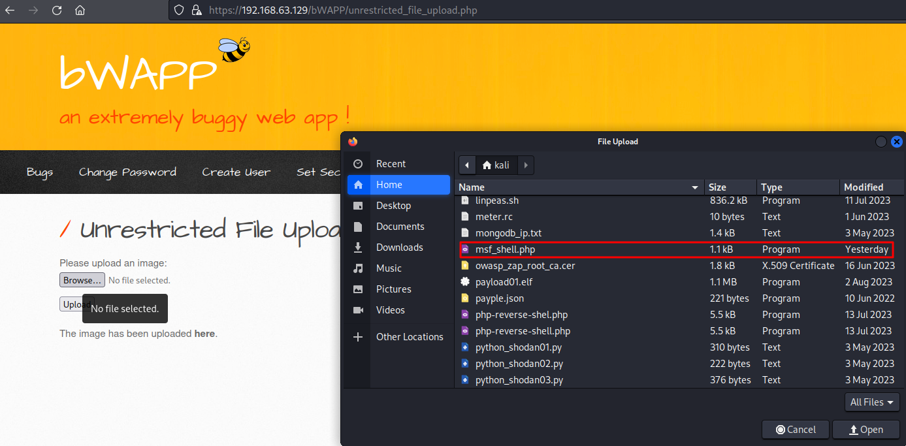The width and height of the screenshot is (906, 446).
Task: Click the linpeas.sh file icon
Action: (x=465, y=200)
